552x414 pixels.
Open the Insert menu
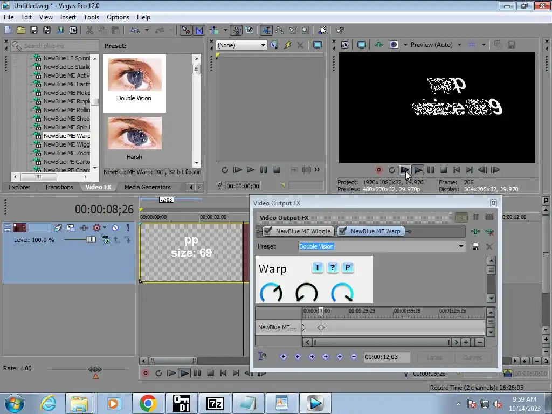[x=68, y=17]
